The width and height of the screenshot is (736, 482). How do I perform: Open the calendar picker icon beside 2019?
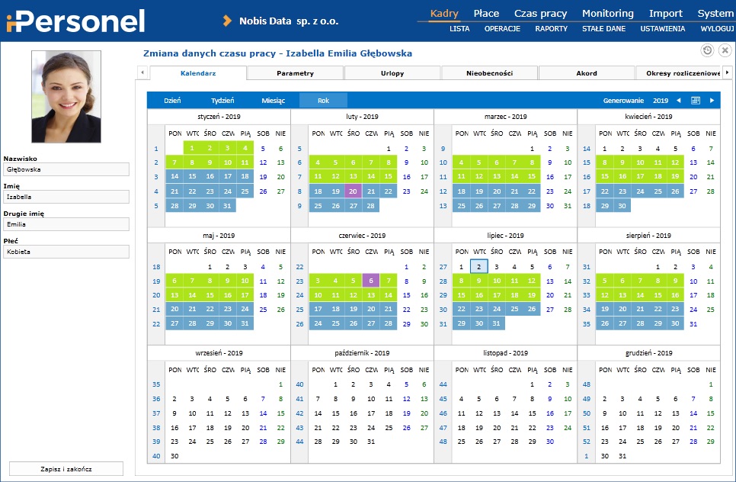[696, 101]
